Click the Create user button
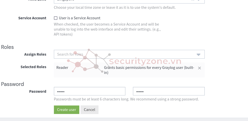The width and height of the screenshot is (248, 121). [x=66, y=110]
